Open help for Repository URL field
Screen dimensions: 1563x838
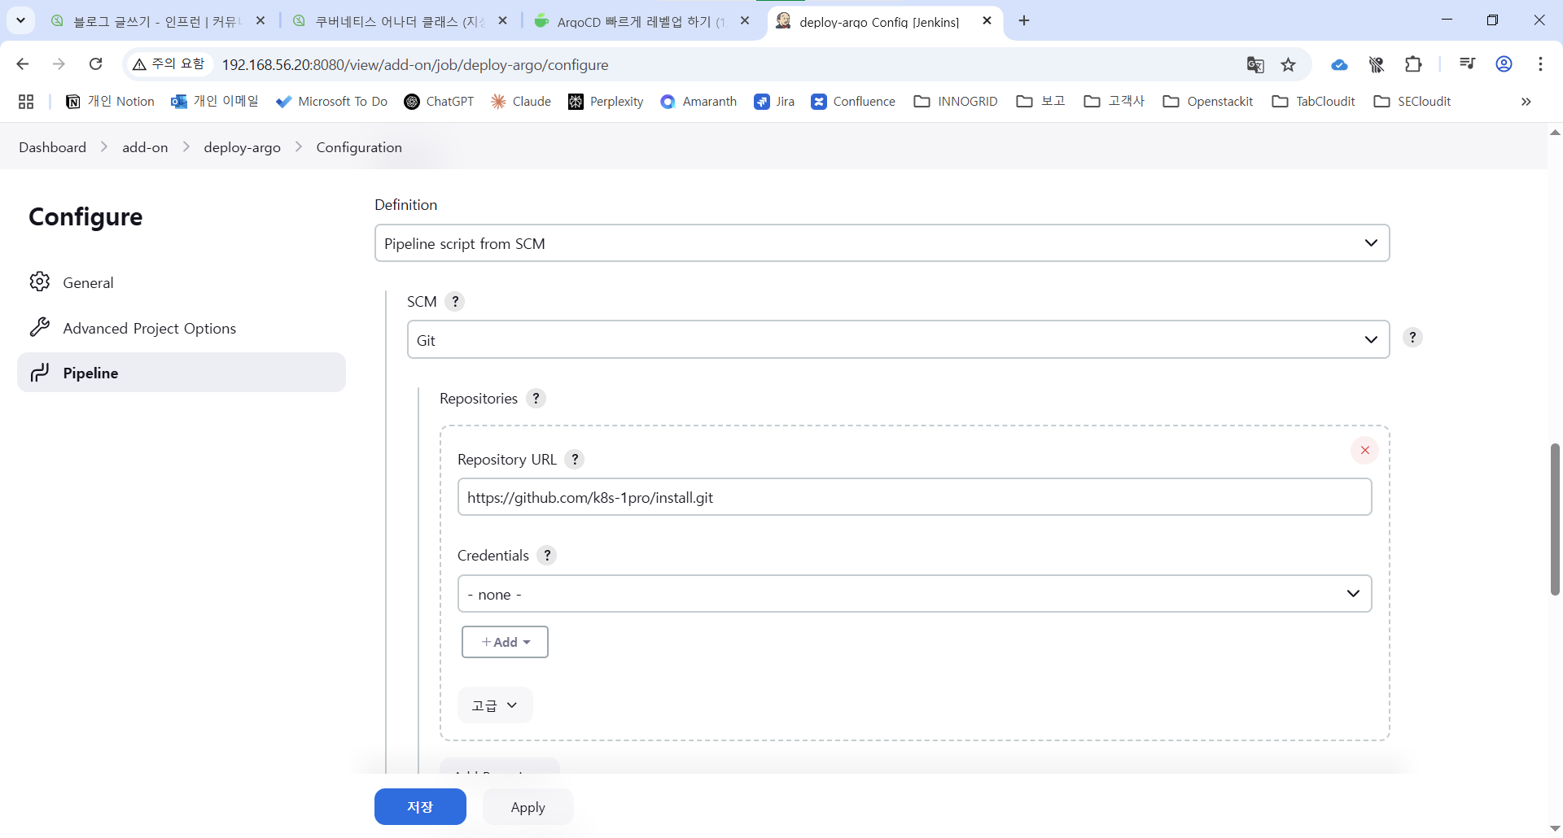[575, 460]
